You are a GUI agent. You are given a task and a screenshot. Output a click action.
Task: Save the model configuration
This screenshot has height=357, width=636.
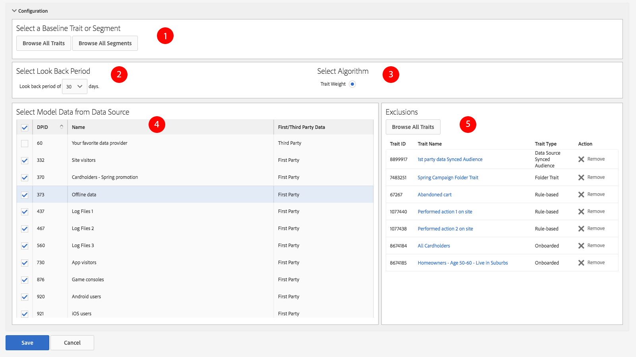pos(27,343)
